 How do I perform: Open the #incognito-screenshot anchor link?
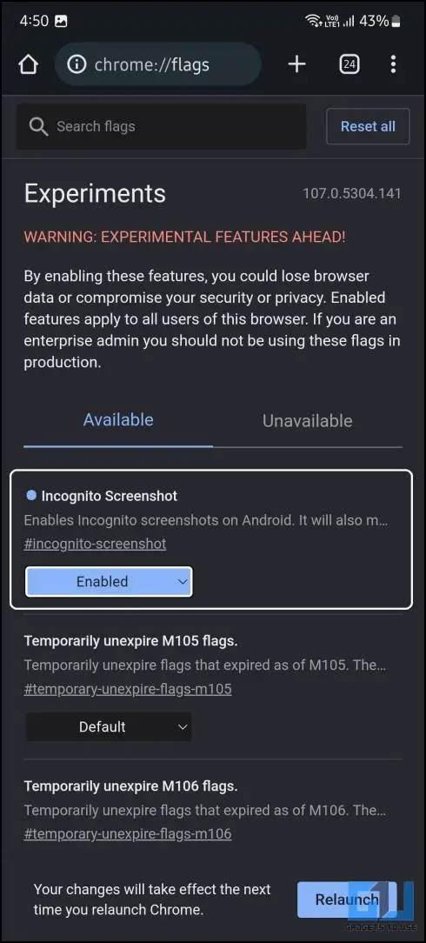pos(95,544)
